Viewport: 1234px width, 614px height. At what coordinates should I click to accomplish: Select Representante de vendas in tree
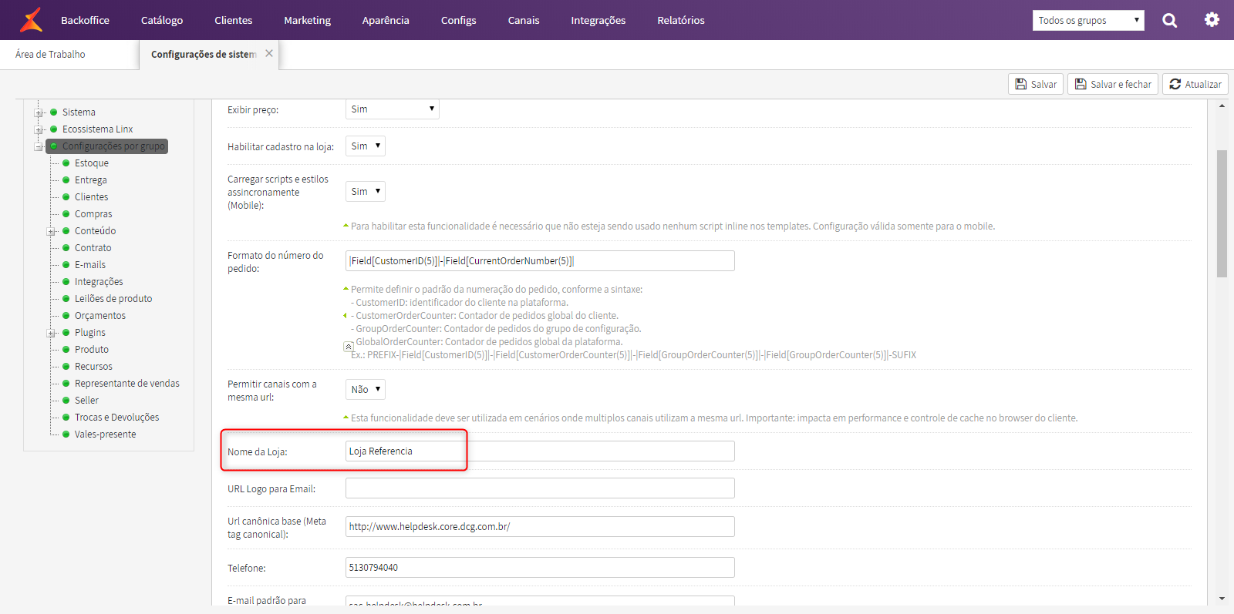127,384
